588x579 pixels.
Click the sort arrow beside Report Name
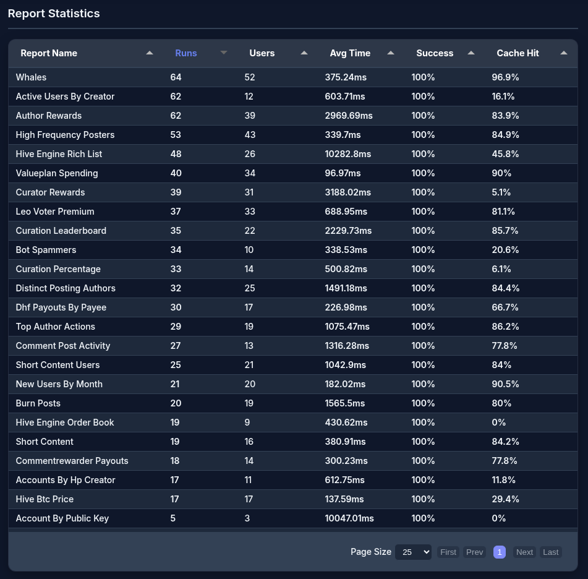coord(150,53)
